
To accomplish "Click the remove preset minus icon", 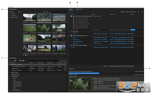I will (12, 61).
